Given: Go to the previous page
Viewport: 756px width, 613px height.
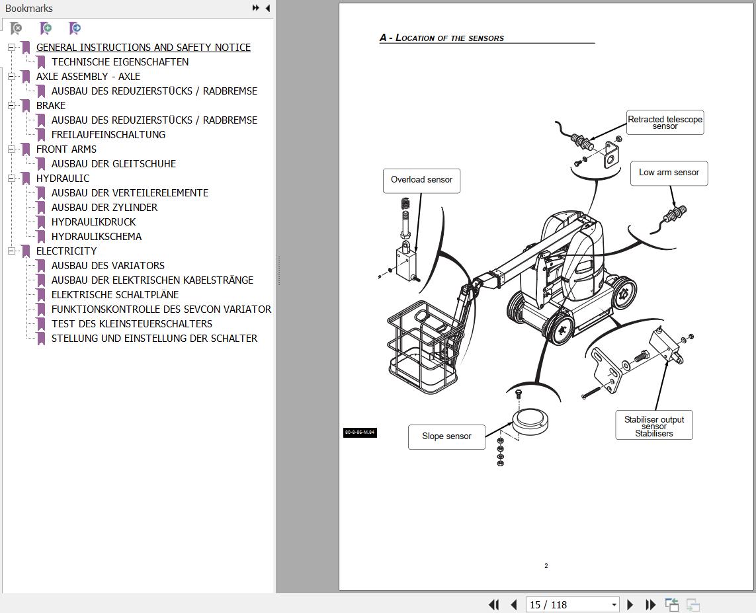Looking at the screenshot, I should point(513,604).
